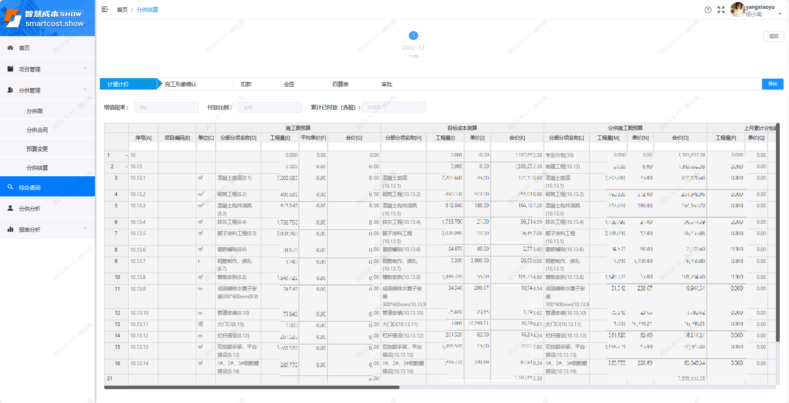789x403 pixels.
Task: Click the 综合查询 search icon
Action: tap(11, 187)
